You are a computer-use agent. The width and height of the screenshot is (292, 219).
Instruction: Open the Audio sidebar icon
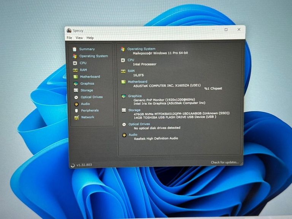click(76, 104)
